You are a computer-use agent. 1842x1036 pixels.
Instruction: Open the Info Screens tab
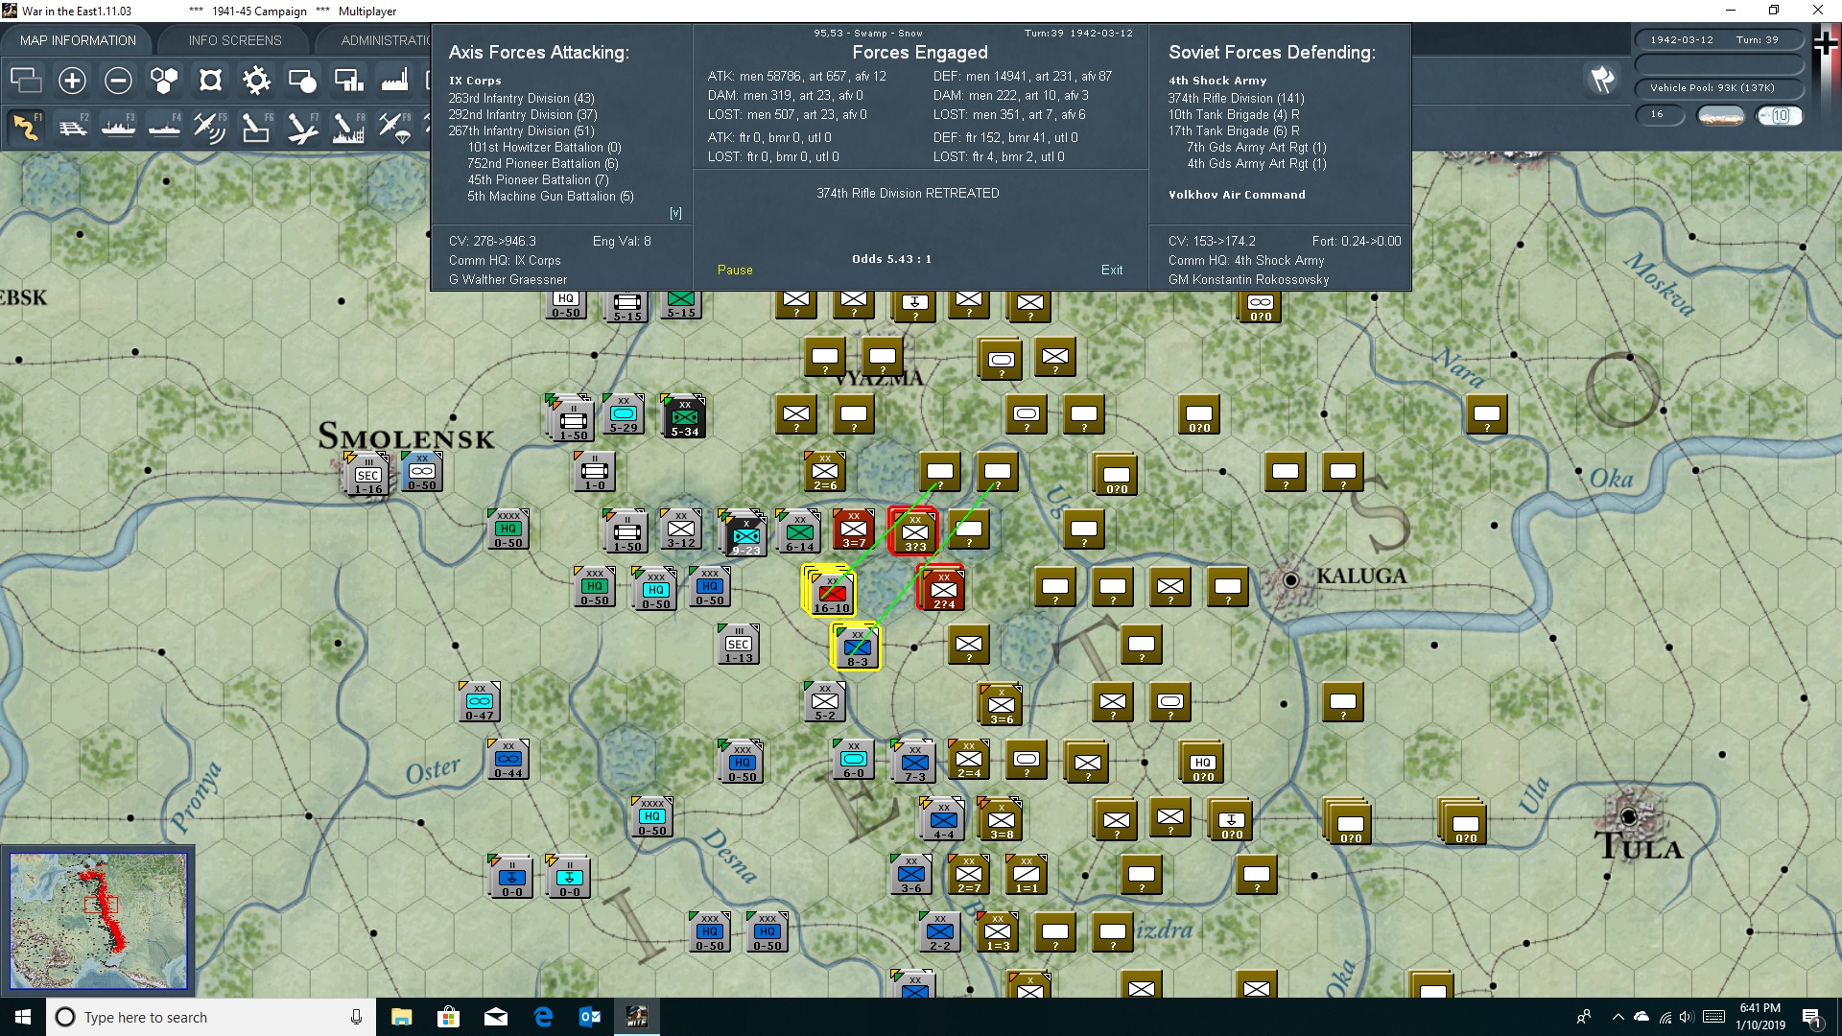tap(235, 40)
